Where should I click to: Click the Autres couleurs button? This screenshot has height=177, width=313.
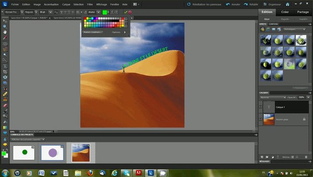[x=93, y=32]
